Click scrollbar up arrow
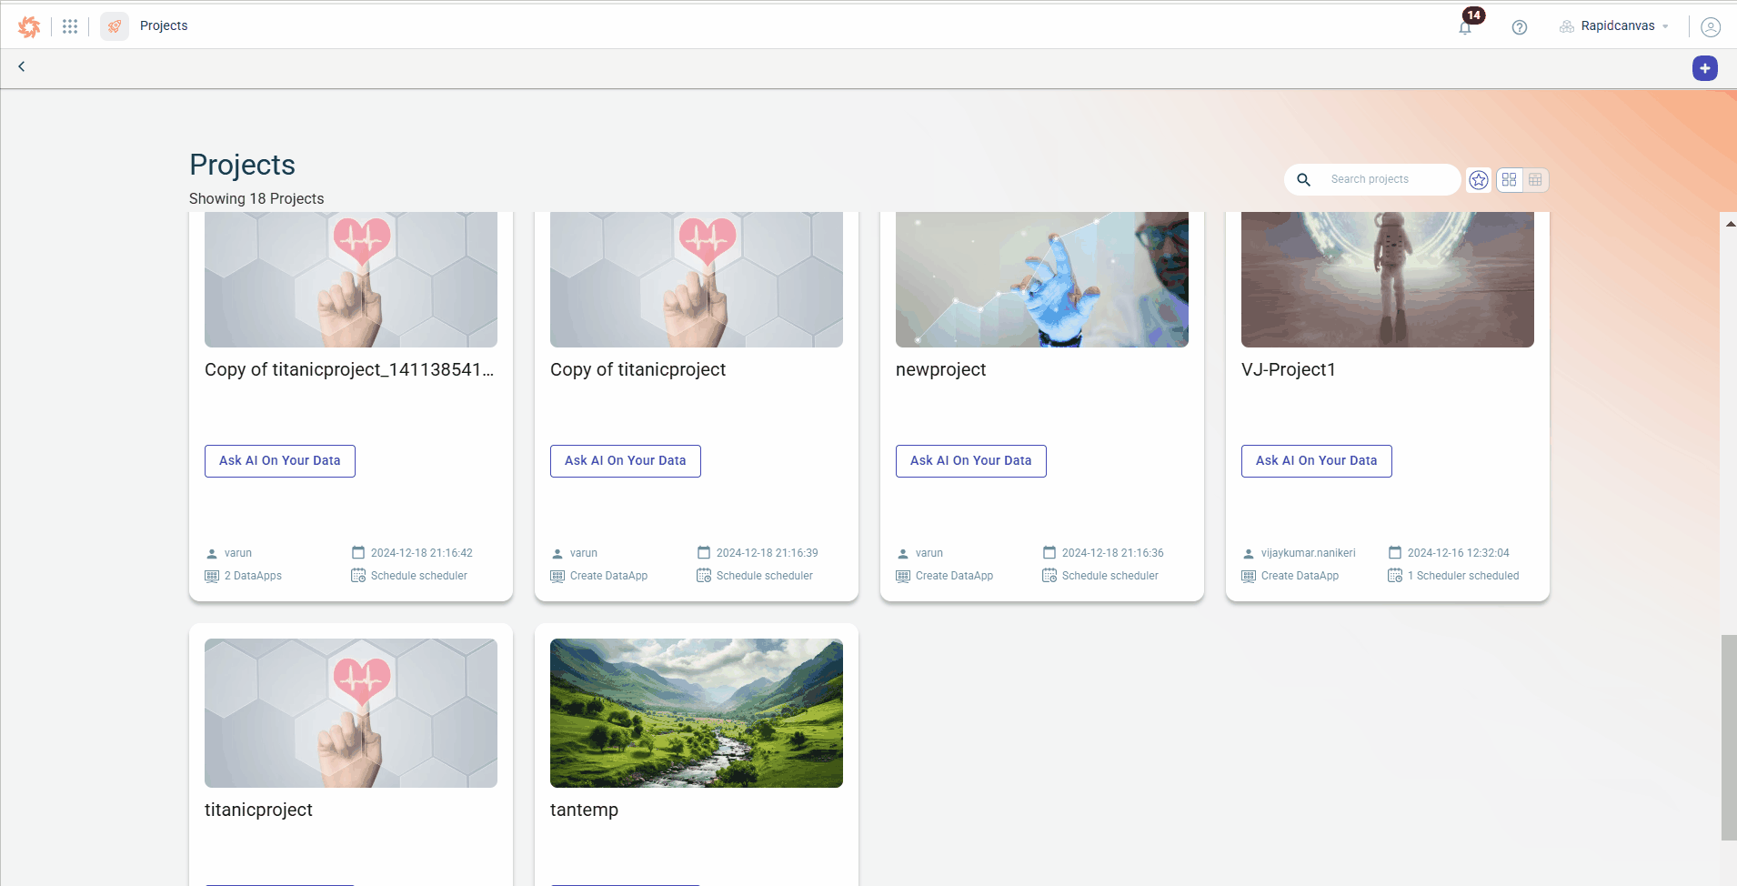Screen dimensions: 1737x886 click(1730, 223)
